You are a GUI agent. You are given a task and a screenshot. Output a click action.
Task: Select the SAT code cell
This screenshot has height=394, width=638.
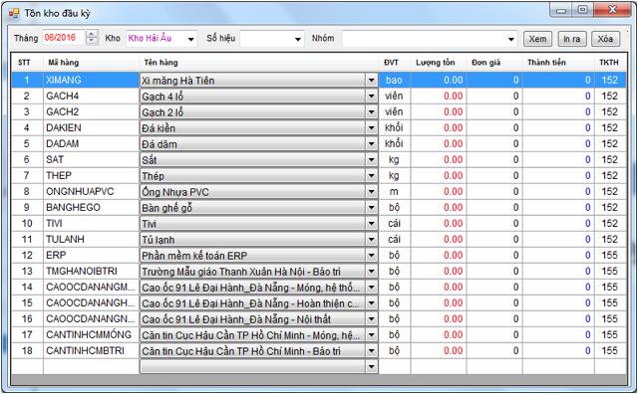point(91,159)
